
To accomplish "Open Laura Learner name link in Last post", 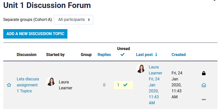I will [156, 70].
